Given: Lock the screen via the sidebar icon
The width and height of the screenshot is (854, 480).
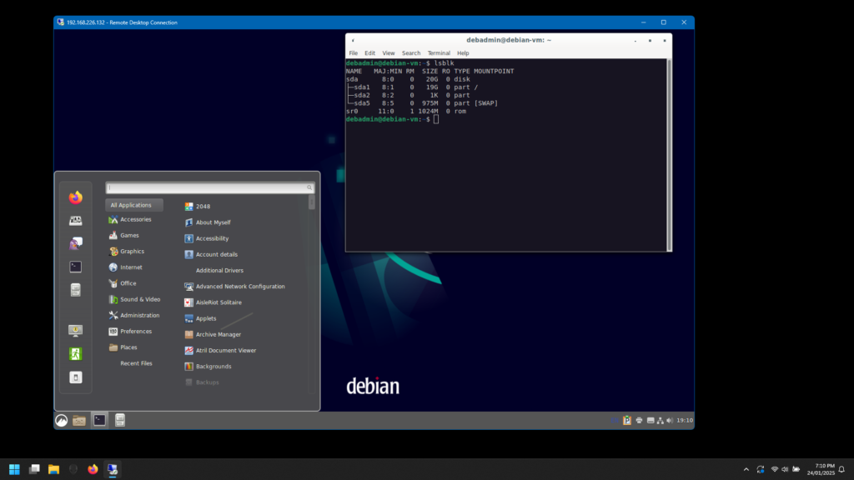Looking at the screenshot, I should click(74, 329).
